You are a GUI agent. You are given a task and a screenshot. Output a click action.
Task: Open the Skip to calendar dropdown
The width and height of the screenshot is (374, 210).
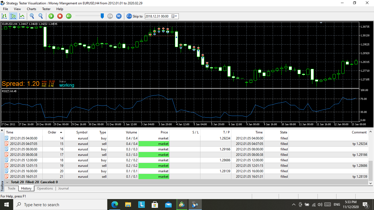(x=175, y=16)
